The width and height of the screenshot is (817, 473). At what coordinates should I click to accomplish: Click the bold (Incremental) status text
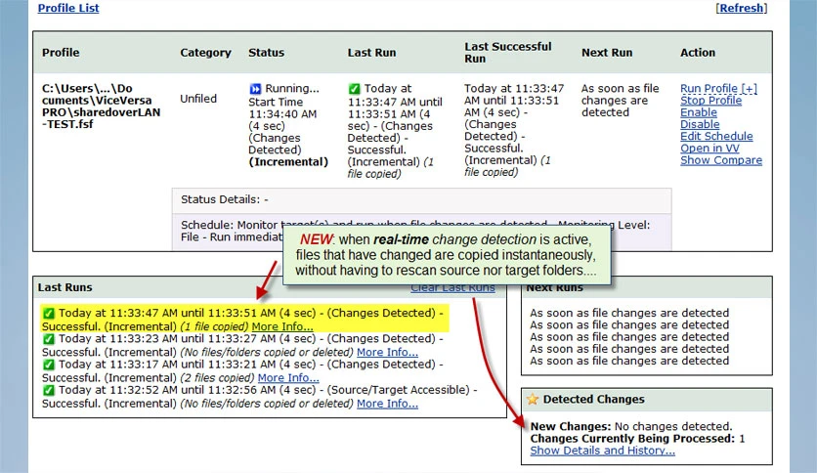tap(288, 162)
